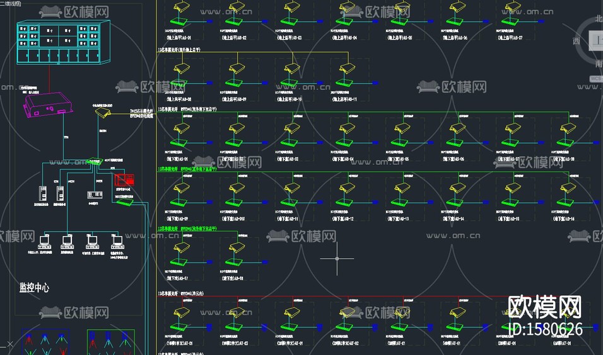Select the (地下室)AS-09 label

178,219
